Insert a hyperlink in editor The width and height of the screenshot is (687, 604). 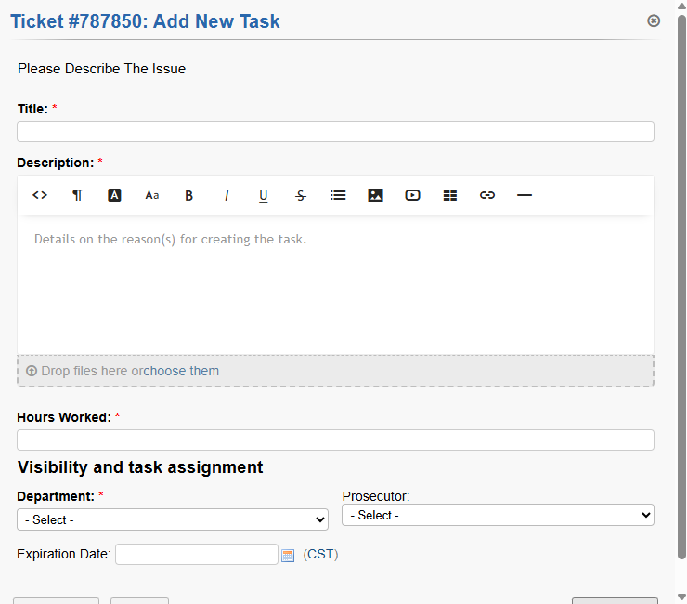click(487, 195)
